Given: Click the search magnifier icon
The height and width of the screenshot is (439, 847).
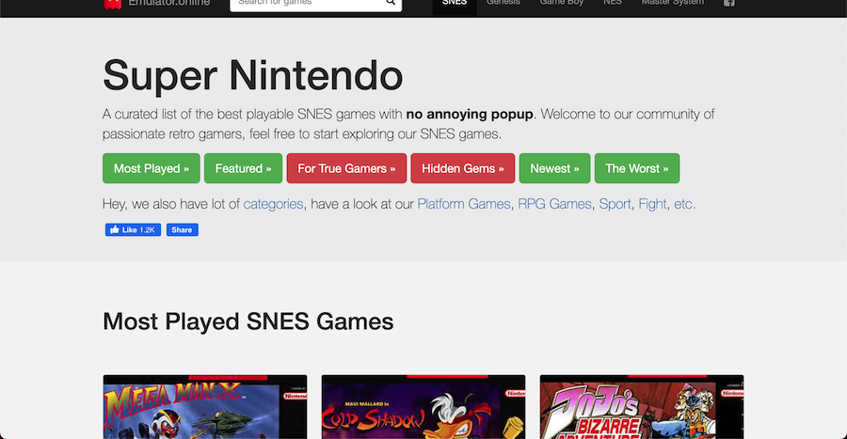Looking at the screenshot, I should coord(391,2).
